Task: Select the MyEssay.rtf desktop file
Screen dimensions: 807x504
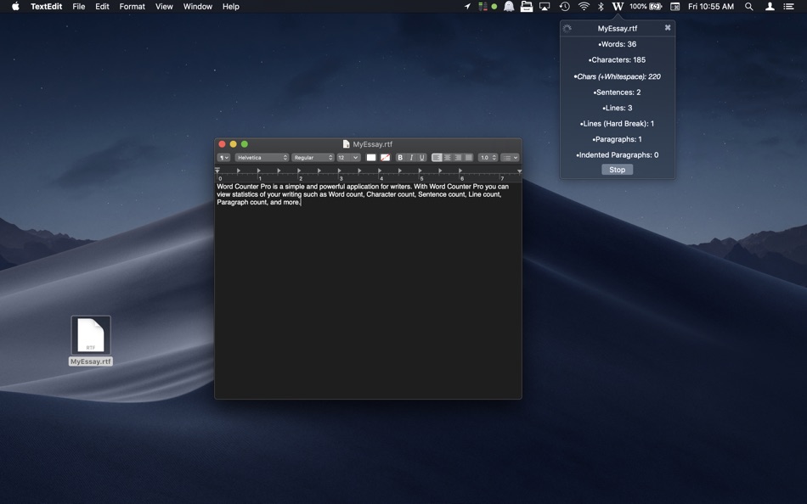Action: click(91, 340)
